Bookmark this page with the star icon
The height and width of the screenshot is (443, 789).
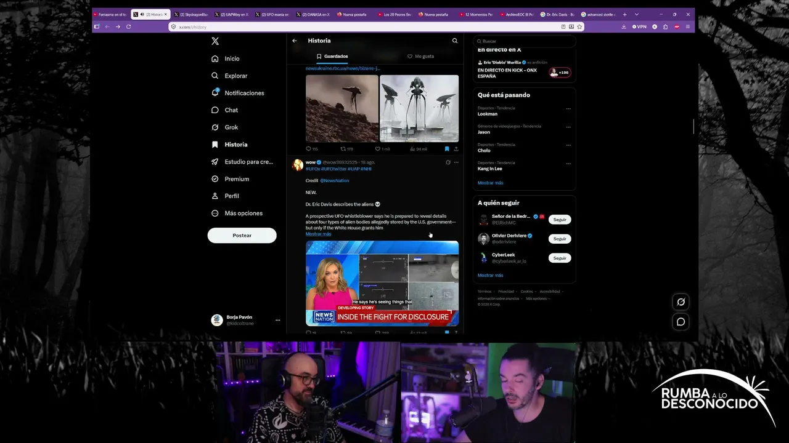click(x=579, y=26)
